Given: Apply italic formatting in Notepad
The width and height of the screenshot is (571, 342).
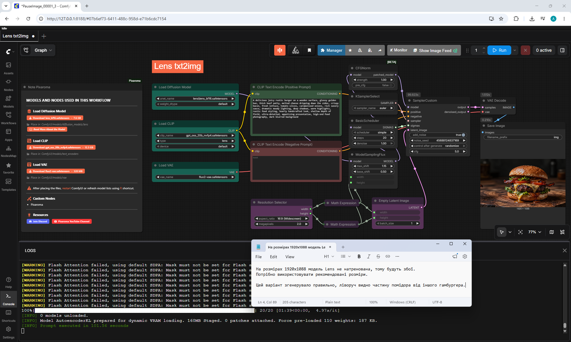Looking at the screenshot, I should (x=368, y=256).
